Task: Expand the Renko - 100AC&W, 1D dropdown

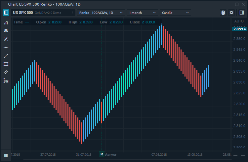Action: click(x=101, y=13)
